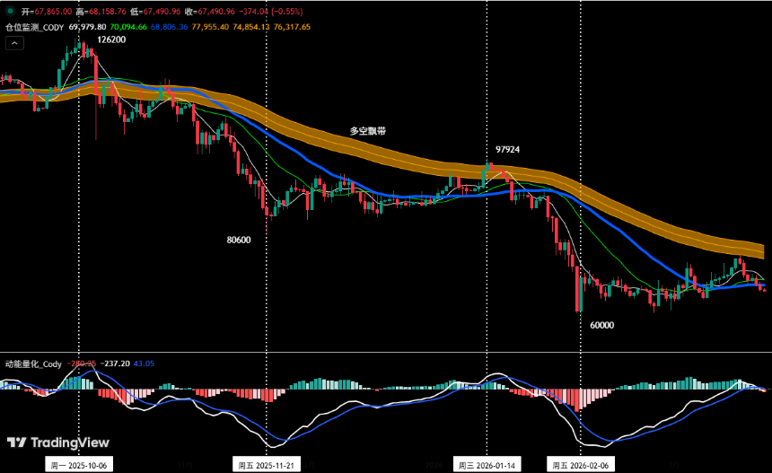Select the 动能量化_Cody indicator legend
The image size is (772, 473).
click(33, 364)
